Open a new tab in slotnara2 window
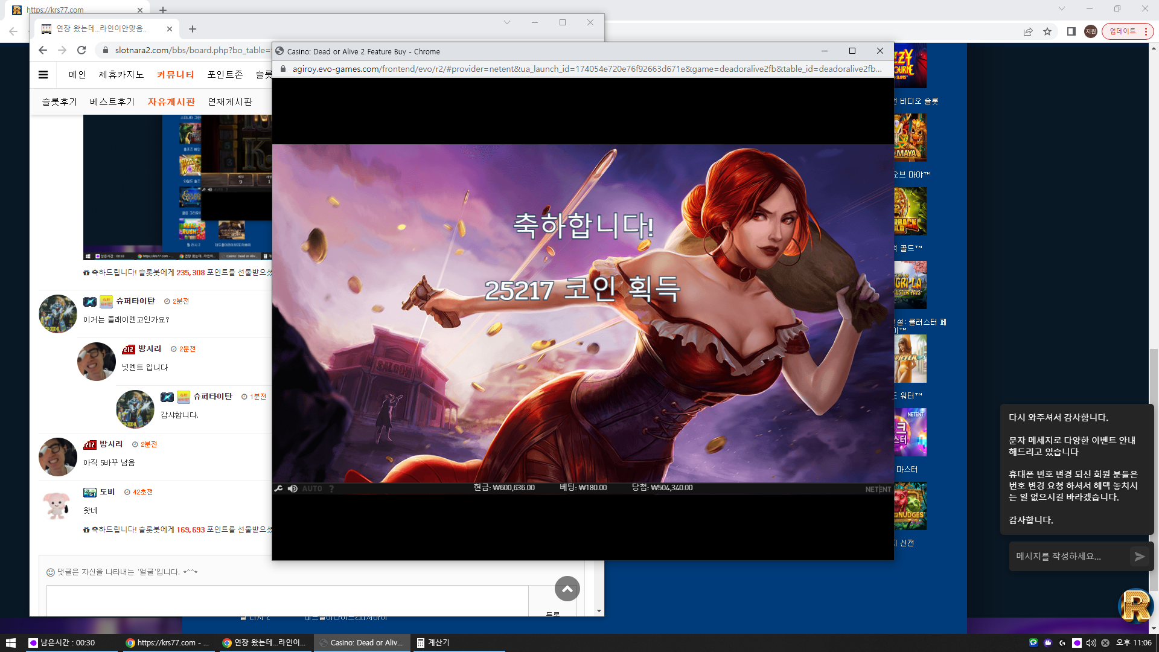The image size is (1159, 652). pos(193,29)
